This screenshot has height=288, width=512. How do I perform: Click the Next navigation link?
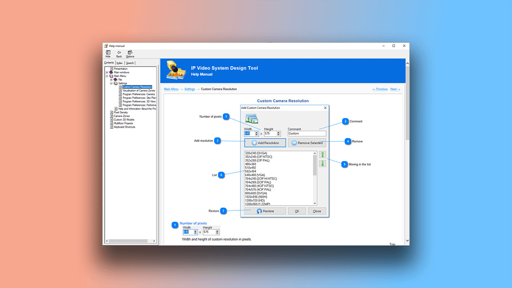click(395, 89)
